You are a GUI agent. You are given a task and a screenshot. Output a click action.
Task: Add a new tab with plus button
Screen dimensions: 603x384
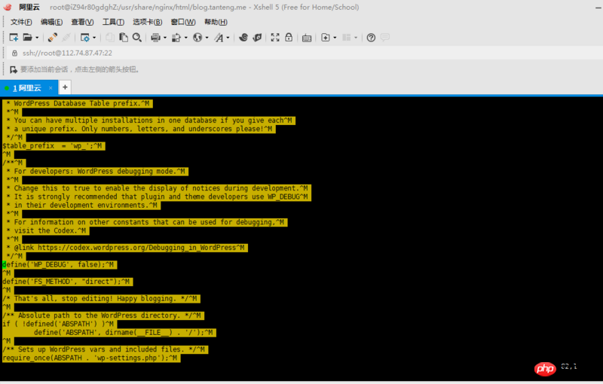[65, 87]
